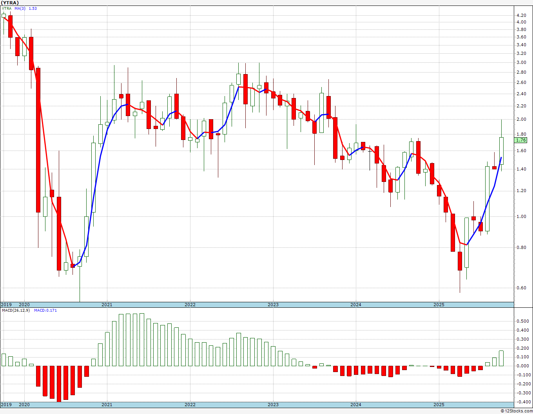Select the 1.60 price axis label
The width and height of the screenshot is (533, 414).
521,151
